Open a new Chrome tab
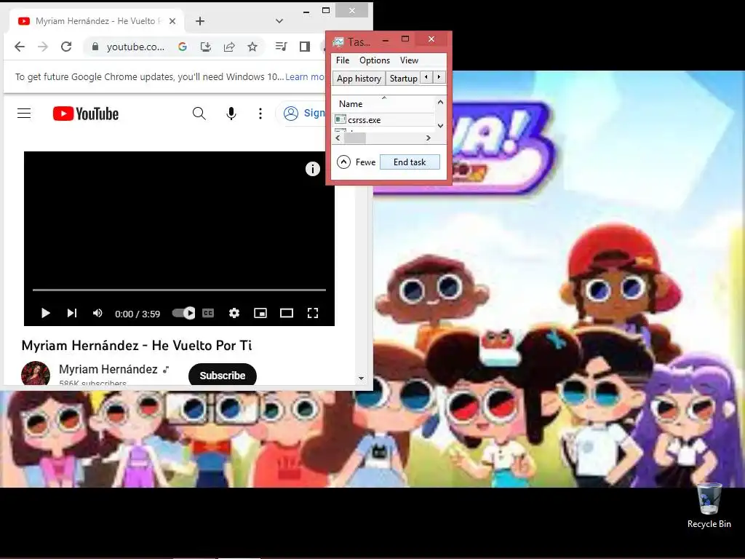This screenshot has height=559, width=745. (200, 21)
